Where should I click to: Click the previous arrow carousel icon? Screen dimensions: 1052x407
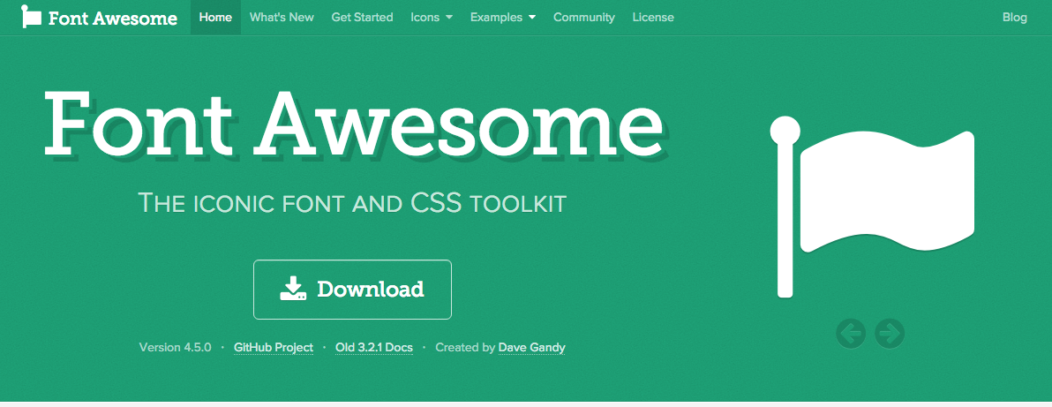(851, 333)
